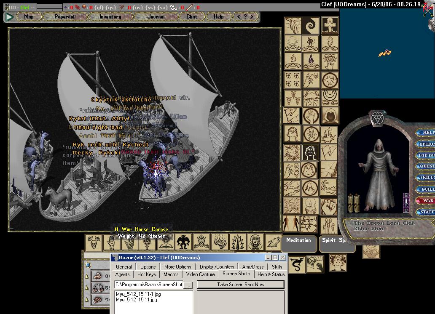Switch to the Skills tab in Razor
Viewport: 435px width, 314px height.
coord(277,266)
